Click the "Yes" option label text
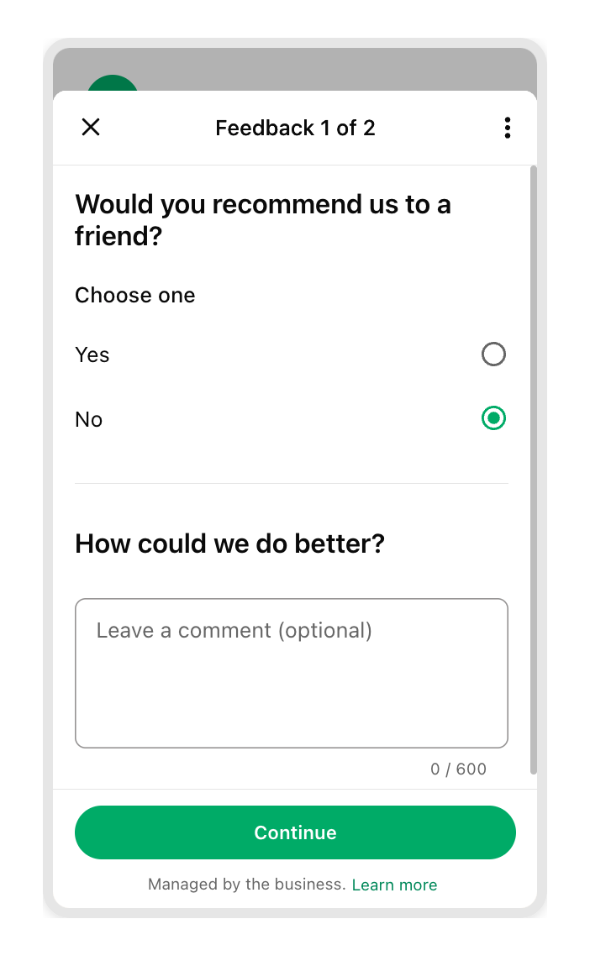 pyautogui.click(x=92, y=355)
